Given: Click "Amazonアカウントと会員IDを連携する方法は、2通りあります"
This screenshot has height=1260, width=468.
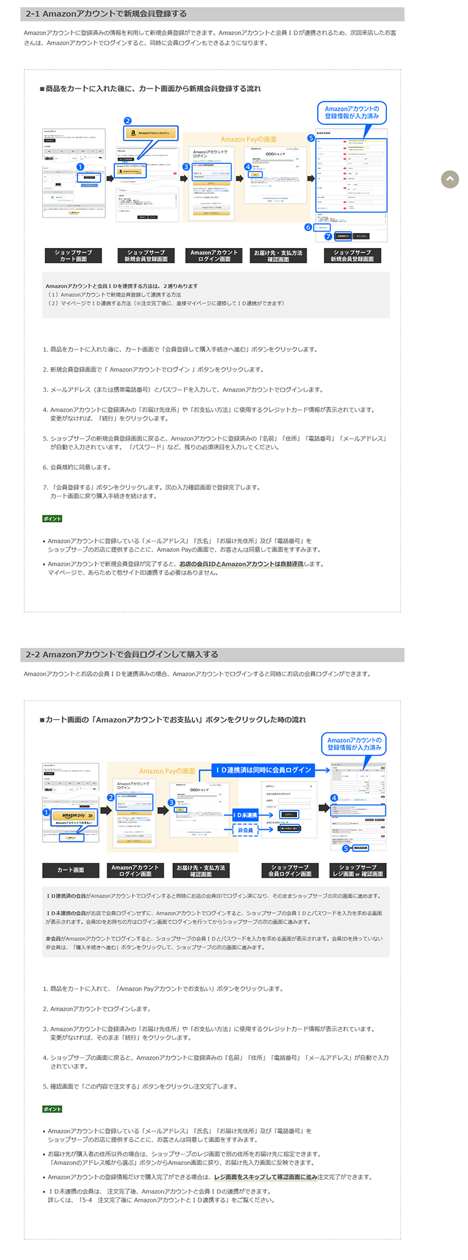Looking at the screenshot, I should point(122,286).
